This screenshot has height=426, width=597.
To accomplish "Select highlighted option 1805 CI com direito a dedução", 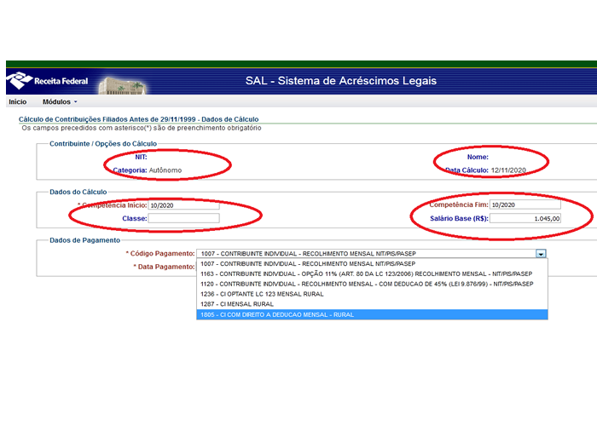I will pos(372,314).
